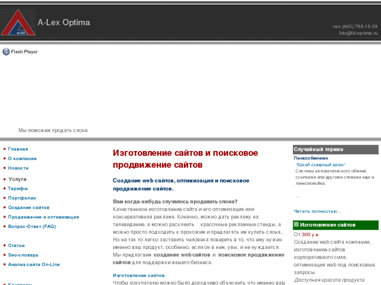Click the slogan Мы поможем продать слона
The width and height of the screenshot is (381, 285).
53,131
